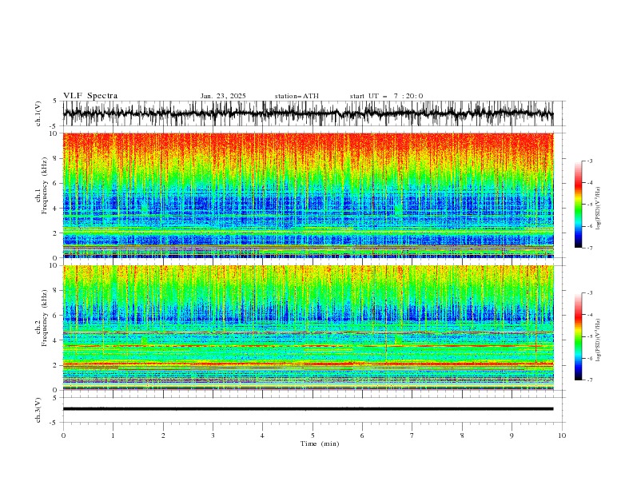Click the ch.1 waveform trace panel
This screenshot has height=489, width=633.
(x=308, y=113)
